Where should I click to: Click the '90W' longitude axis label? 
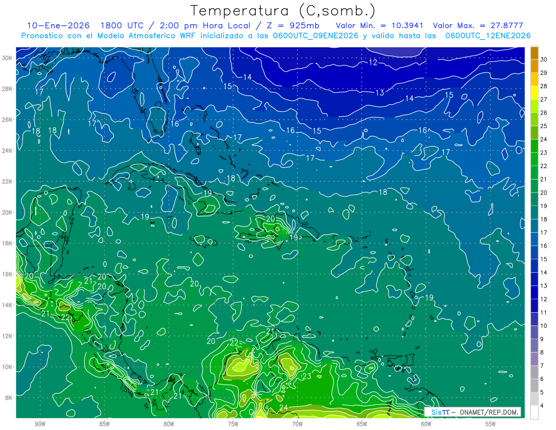[40, 424]
